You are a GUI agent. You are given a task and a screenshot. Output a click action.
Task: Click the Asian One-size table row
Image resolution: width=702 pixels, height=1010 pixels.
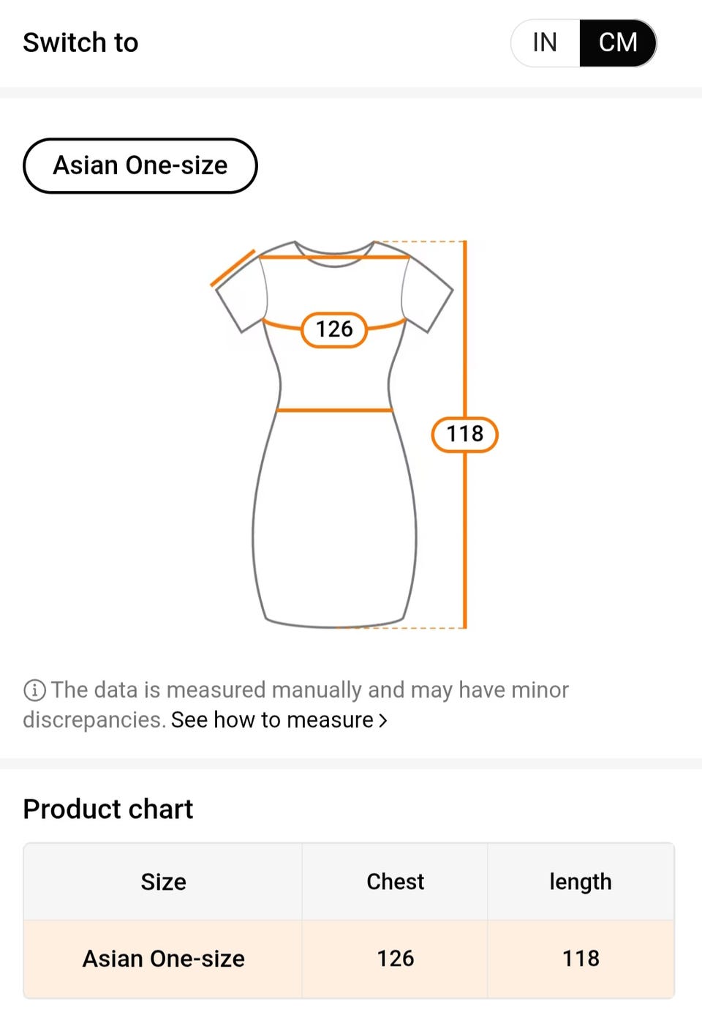pos(349,959)
